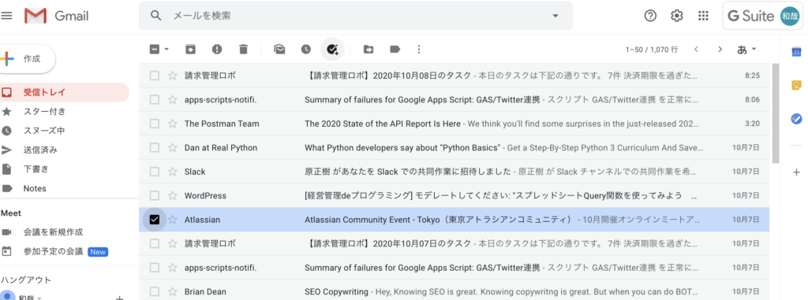The height and width of the screenshot is (300, 808).
Task: Star the WordPress email
Action: click(172, 195)
